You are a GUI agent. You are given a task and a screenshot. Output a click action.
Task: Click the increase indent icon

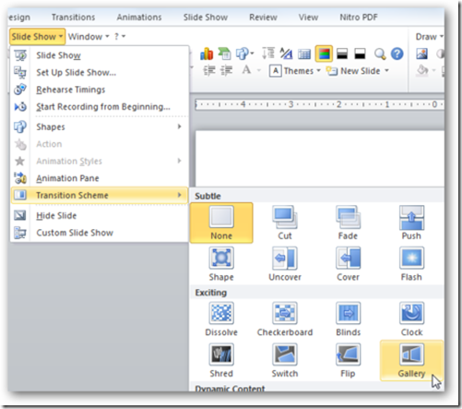pyautogui.click(x=226, y=71)
